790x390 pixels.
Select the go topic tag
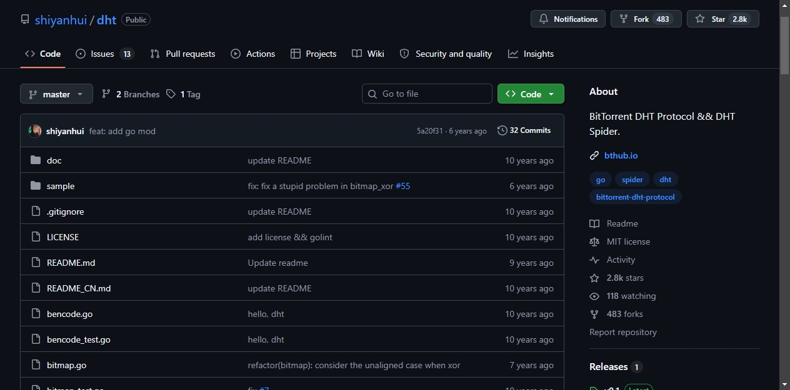[601, 180]
